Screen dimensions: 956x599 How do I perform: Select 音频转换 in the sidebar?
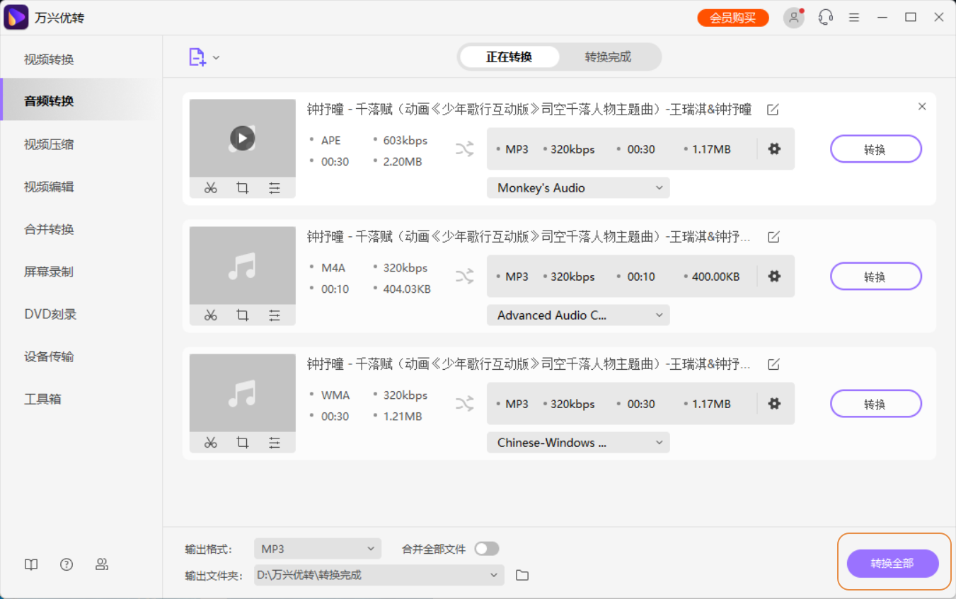81,101
